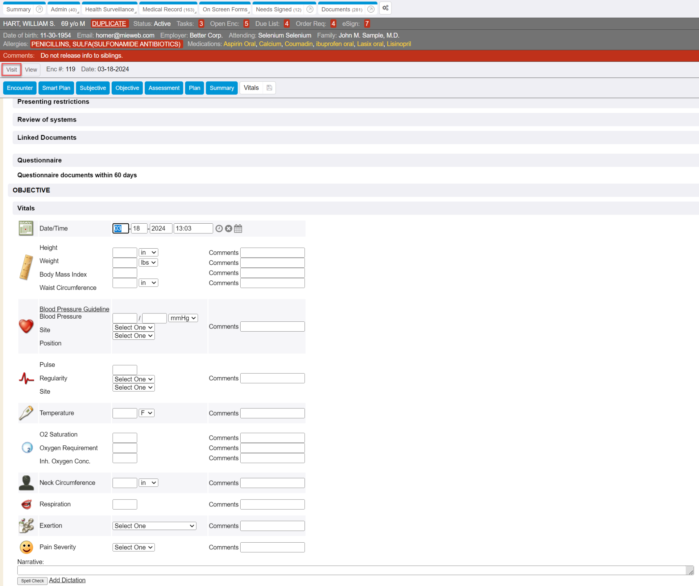Pop out Needs Signed via its arrow icon
The image size is (699, 586).
coord(310,9)
